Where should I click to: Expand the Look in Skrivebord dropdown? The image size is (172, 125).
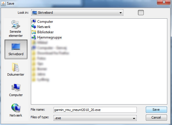77,13
